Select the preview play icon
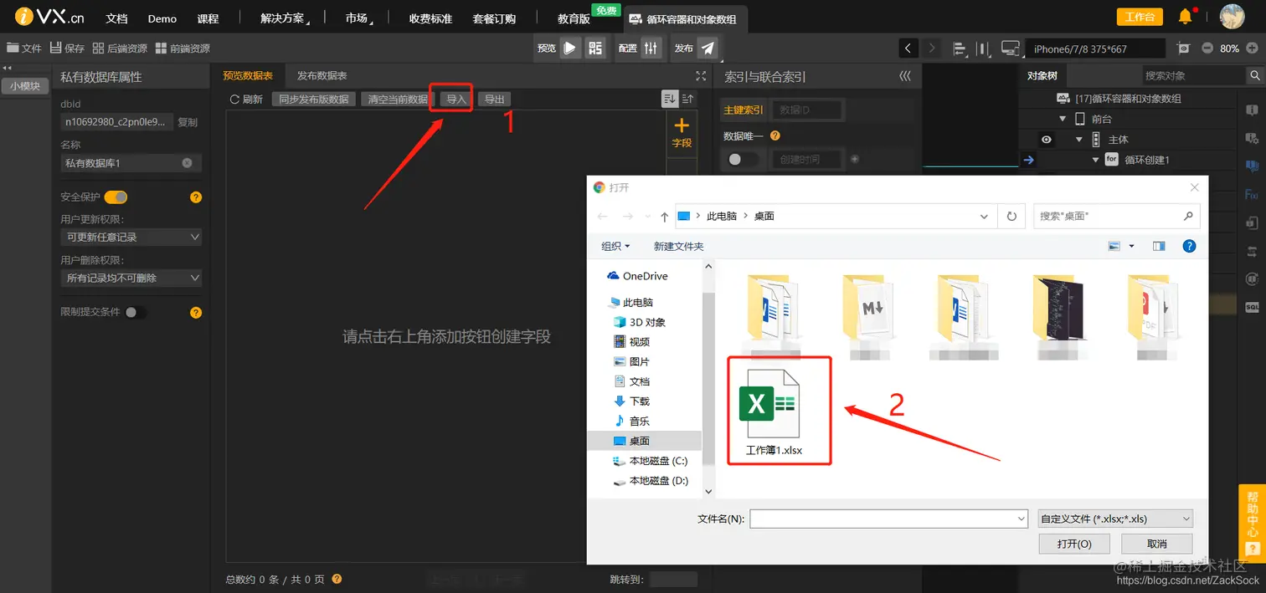This screenshot has width=1266, height=593. [x=569, y=48]
